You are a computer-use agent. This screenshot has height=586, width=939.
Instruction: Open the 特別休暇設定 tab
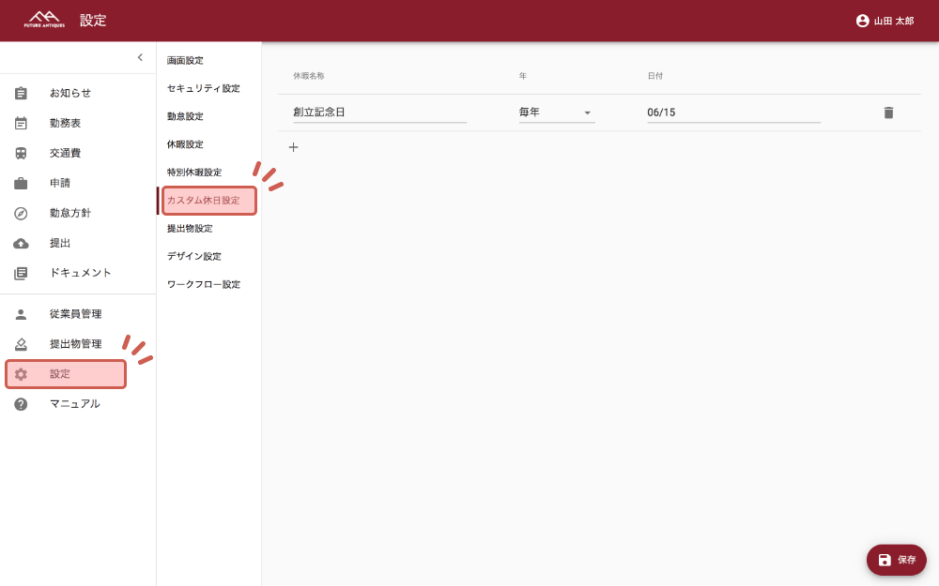[x=194, y=173]
